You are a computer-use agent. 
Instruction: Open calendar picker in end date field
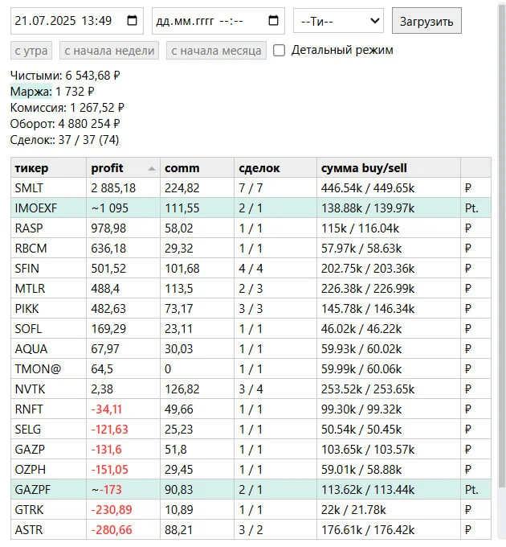(273, 21)
